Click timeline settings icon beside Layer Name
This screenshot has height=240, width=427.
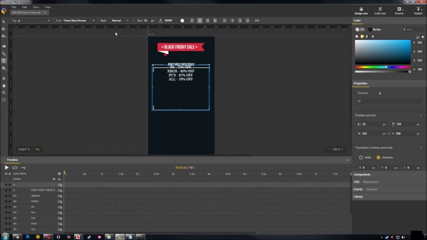[59, 173]
